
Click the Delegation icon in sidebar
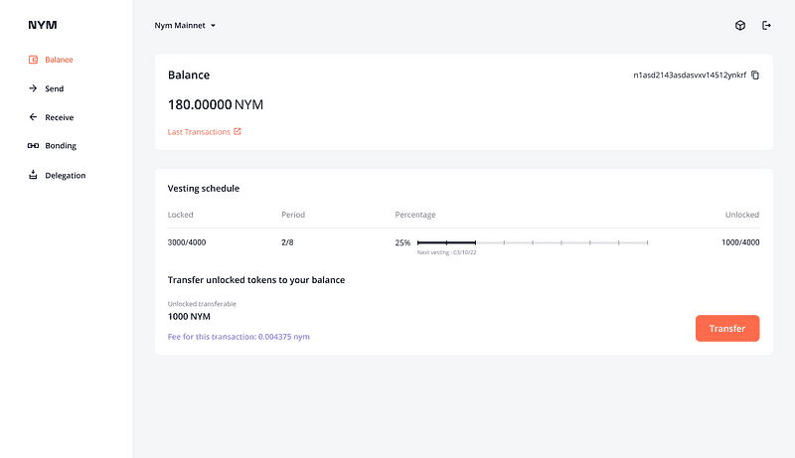pos(33,175)
